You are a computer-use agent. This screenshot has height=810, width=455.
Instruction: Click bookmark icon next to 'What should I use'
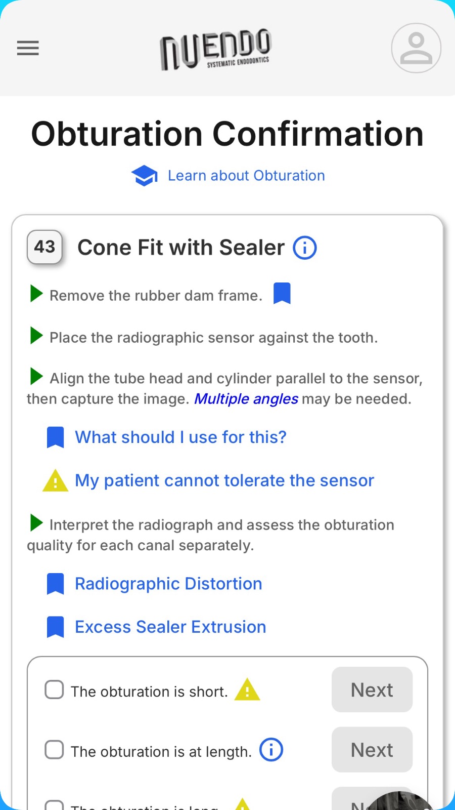pyautogui.click(x=55, y=437)
